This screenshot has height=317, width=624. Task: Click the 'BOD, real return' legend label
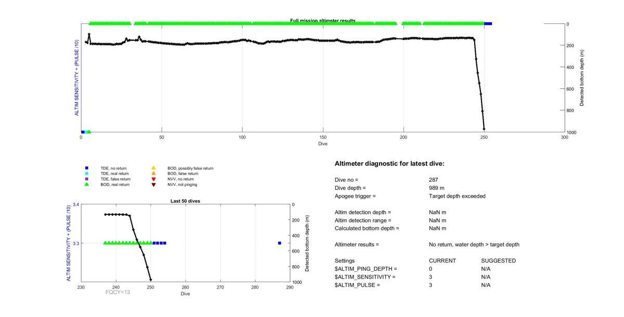[x=115, y=184]
